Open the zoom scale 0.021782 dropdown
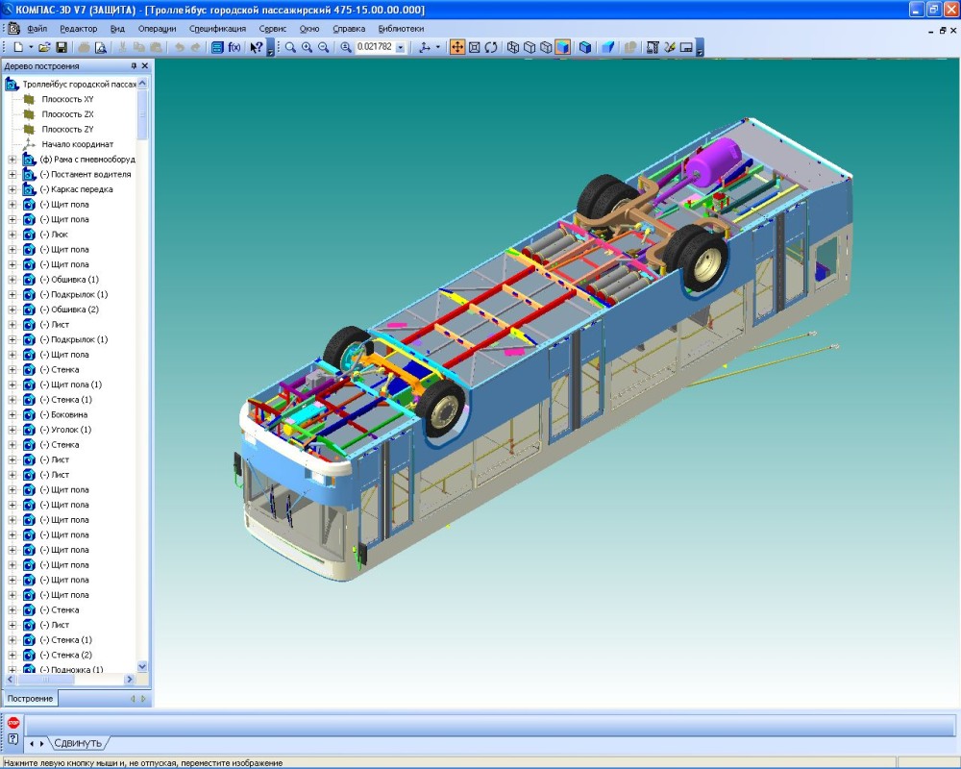The height and width of the screenshot is (769, 961). (401, 47)
